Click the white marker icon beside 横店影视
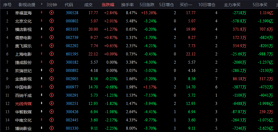This screenshot has width=278, height=132. [x=42, y=29]
